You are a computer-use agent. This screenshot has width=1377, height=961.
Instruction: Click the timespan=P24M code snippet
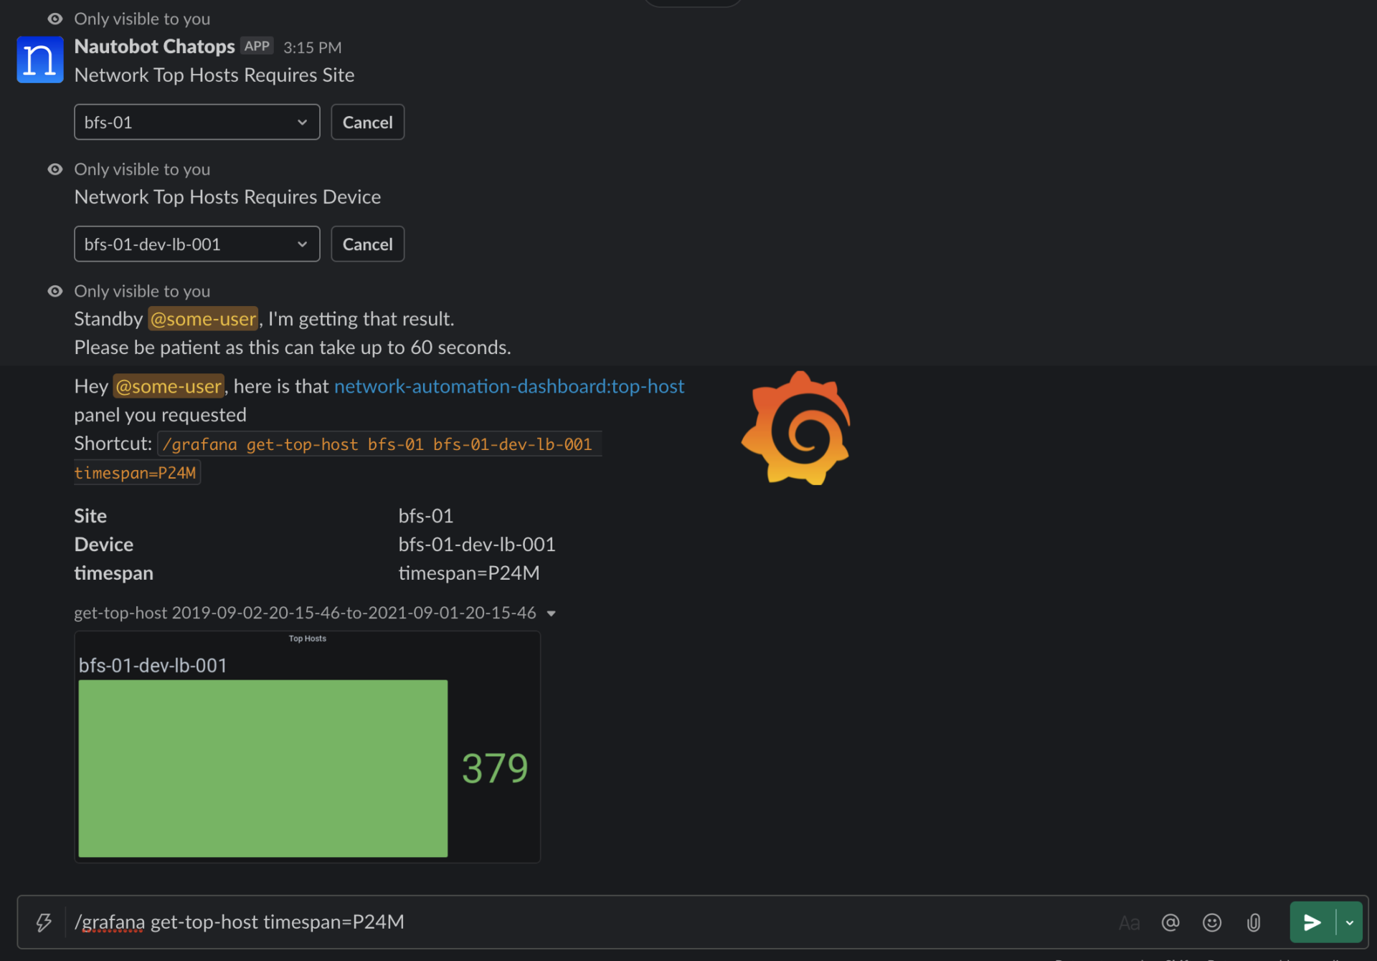point(136,473)
